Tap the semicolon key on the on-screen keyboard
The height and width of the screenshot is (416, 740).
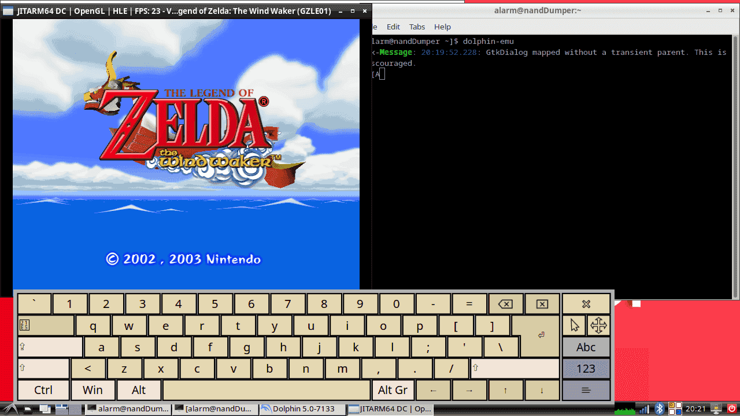[x=428, y=347]
